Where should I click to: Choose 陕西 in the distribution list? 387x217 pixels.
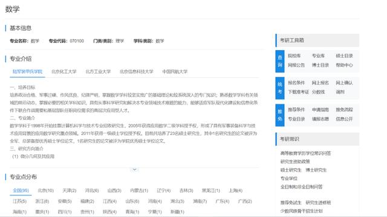109,212
